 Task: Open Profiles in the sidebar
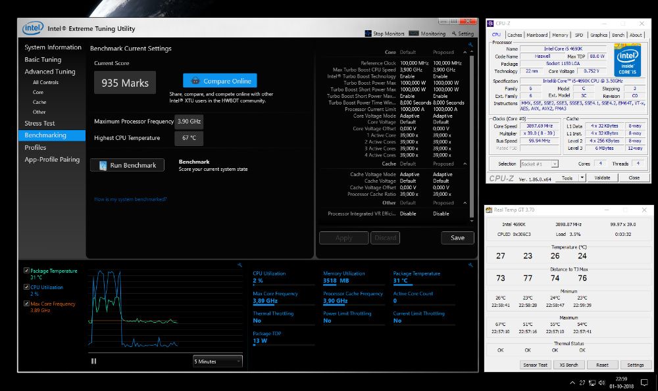pos(36,147)
